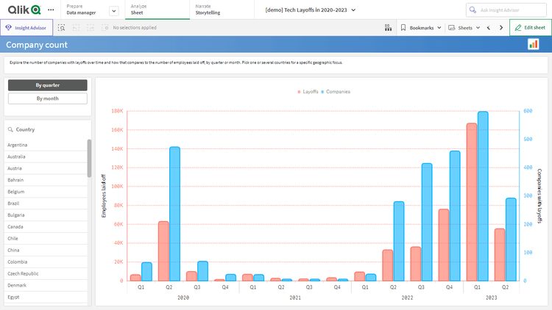Image resolution: width=552 pixels, height=310 pixels.
Task: Open the Qlik global navigation dots menu
Action: click(50, 10)
